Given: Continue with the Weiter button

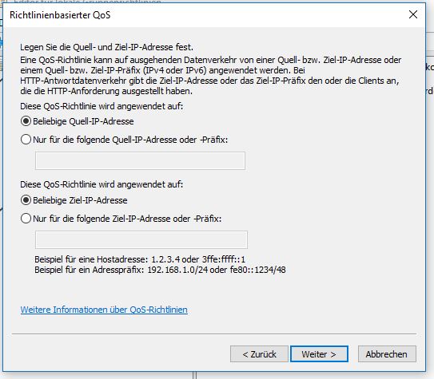Looking at the screenshot, I should tap(319, 353).
